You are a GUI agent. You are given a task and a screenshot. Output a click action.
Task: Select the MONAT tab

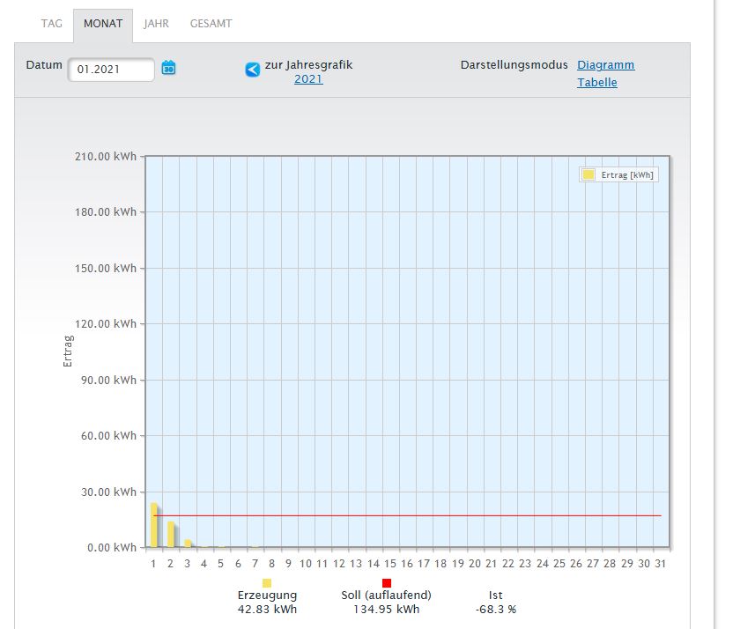(x=103, y=24)
